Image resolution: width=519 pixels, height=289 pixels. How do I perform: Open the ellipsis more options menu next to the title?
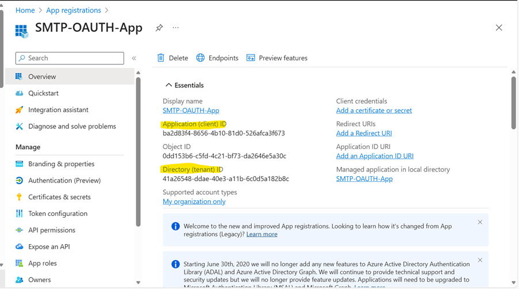coord(176,28)
